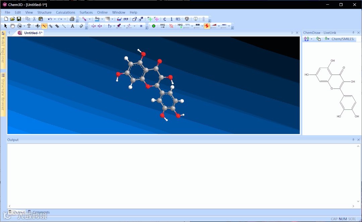Click the crossed-out red circle icon
Image resolution: width=362 pixels, height=222 pixels.
pyautogui.click(x=171, y=26)
